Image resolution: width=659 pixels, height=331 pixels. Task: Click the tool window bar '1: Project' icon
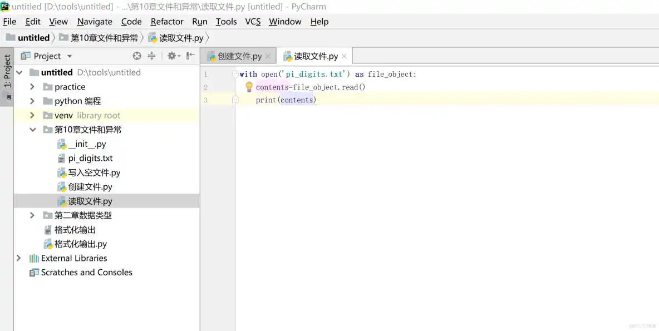coord(7,71)
